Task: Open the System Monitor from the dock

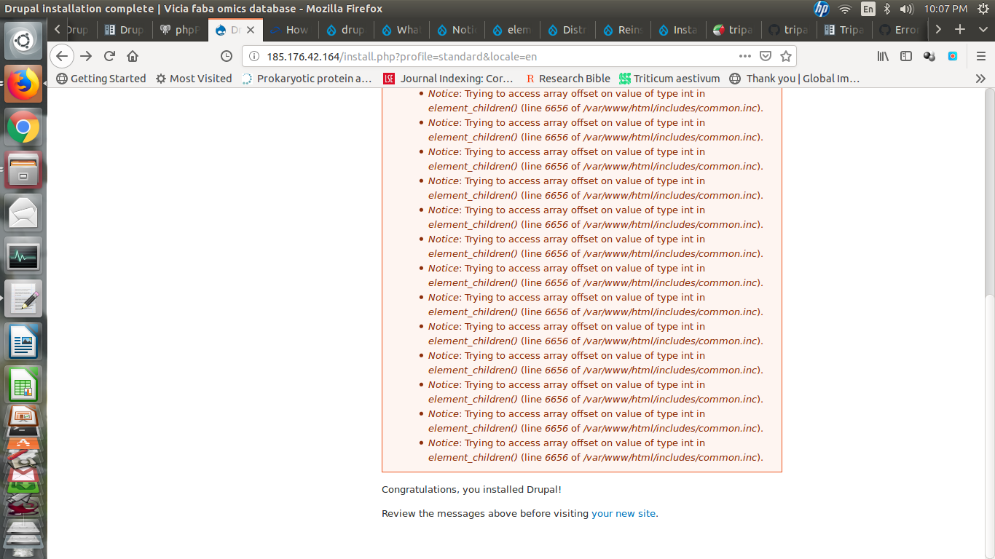Action: point(23,256)
